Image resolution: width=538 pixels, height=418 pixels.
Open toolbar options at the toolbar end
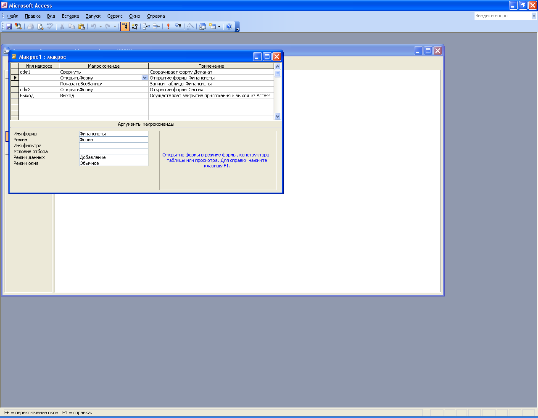pyautogui.click(x=237, y=27)
